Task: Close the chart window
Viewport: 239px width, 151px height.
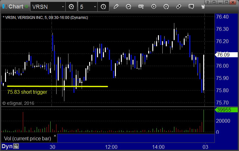Action: (x=233, y=2)
